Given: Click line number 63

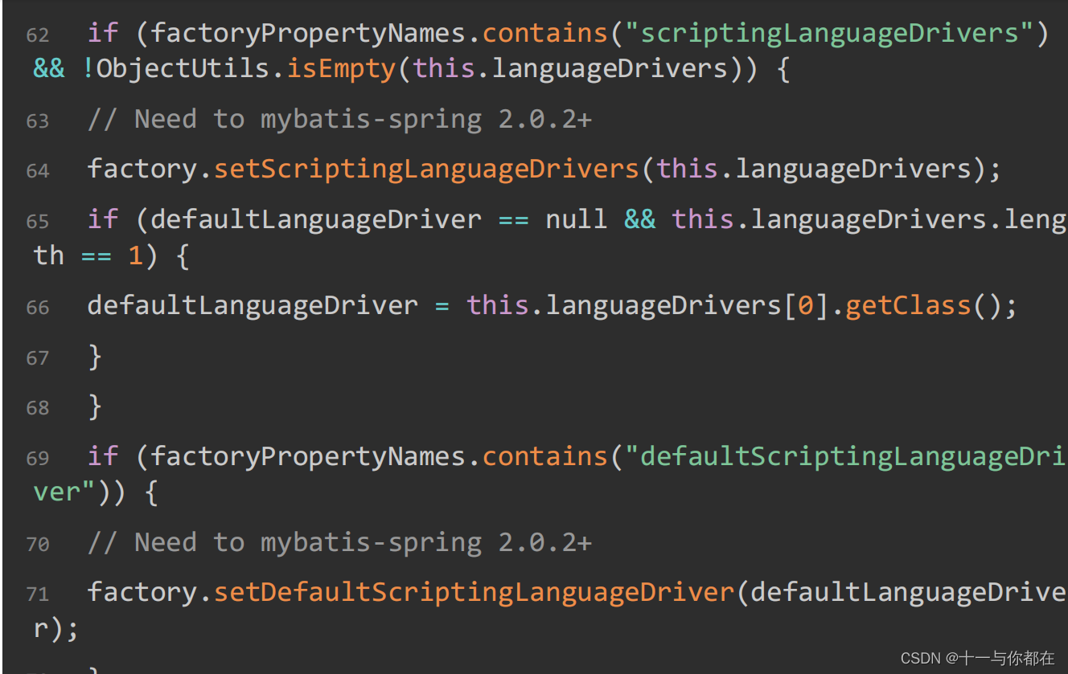Looking at the screenshot, I should pyautogui.click(x=38, y=121).
